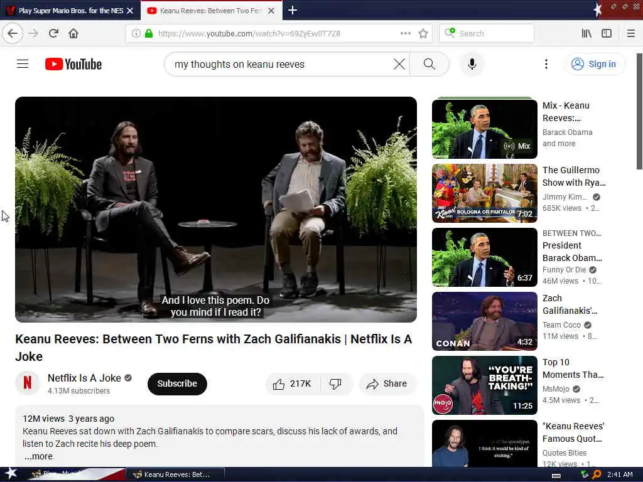Open Netflix Is A Joke channel name
Viewport: 643px width, 482px height.
84,378
